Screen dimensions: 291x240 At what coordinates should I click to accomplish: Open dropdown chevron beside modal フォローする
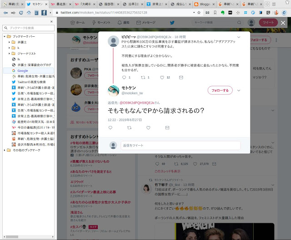click(x=239, y=91)
